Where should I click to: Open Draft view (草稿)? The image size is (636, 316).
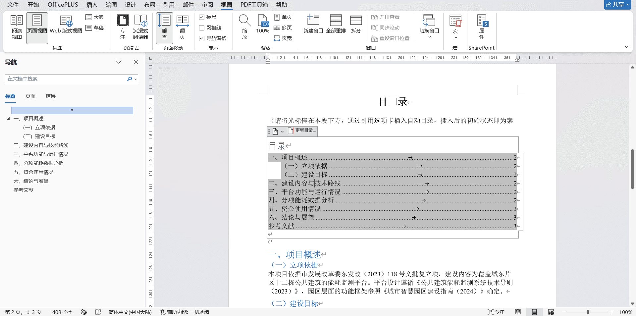(x=95, y=28)
